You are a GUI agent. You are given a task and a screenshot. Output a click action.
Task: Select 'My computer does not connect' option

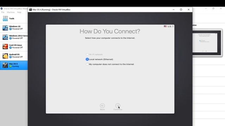pyautogui.click(x=87, y=64)
